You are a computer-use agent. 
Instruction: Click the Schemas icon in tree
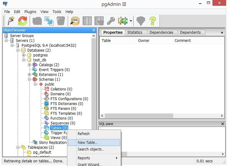click(35, 79)
